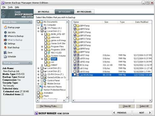Sort the file list by Size column
155x116 pixels.
pos(110,22)
